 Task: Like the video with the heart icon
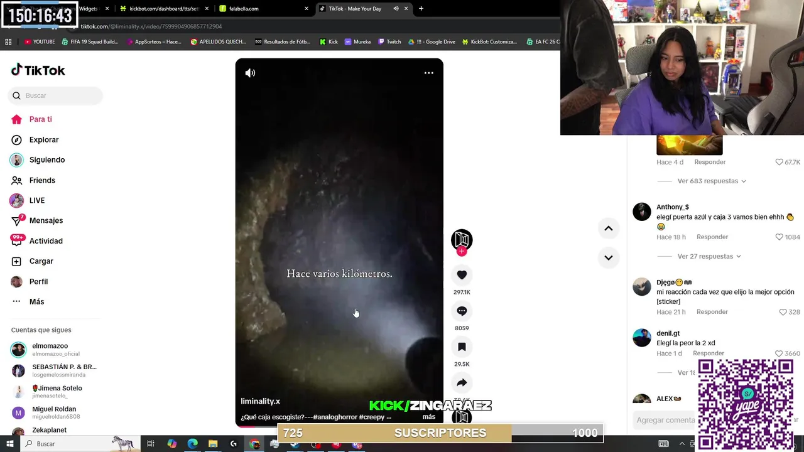pyautogui.click(x=462, y=275)
